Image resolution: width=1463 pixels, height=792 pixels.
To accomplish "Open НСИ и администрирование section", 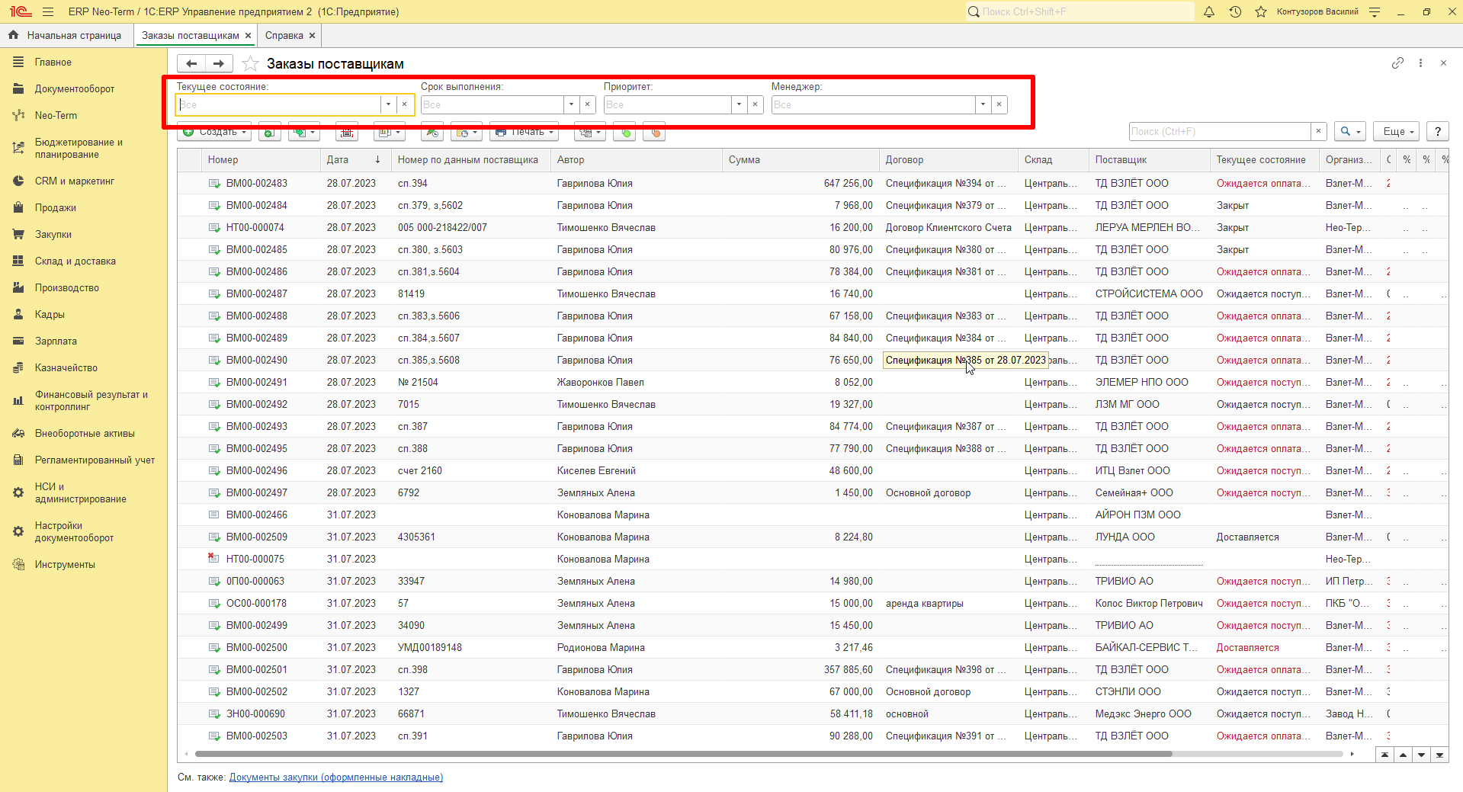I will click(x=81, y=492).
